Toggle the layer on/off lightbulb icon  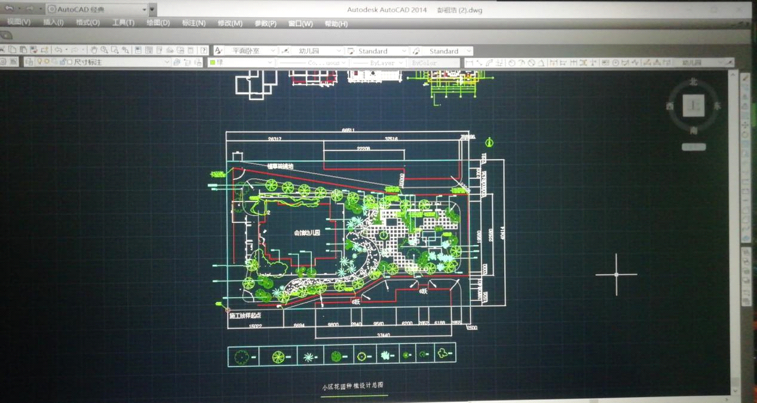40,62
